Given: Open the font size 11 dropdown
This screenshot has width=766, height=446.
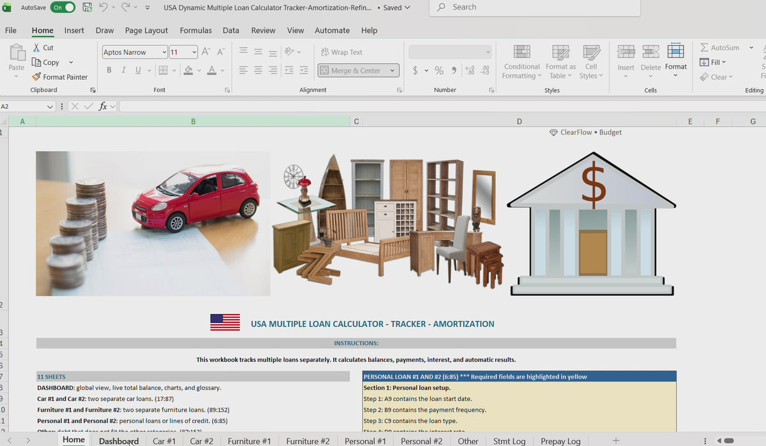Looking at the screenshot, I should click(x=193, y=52).
